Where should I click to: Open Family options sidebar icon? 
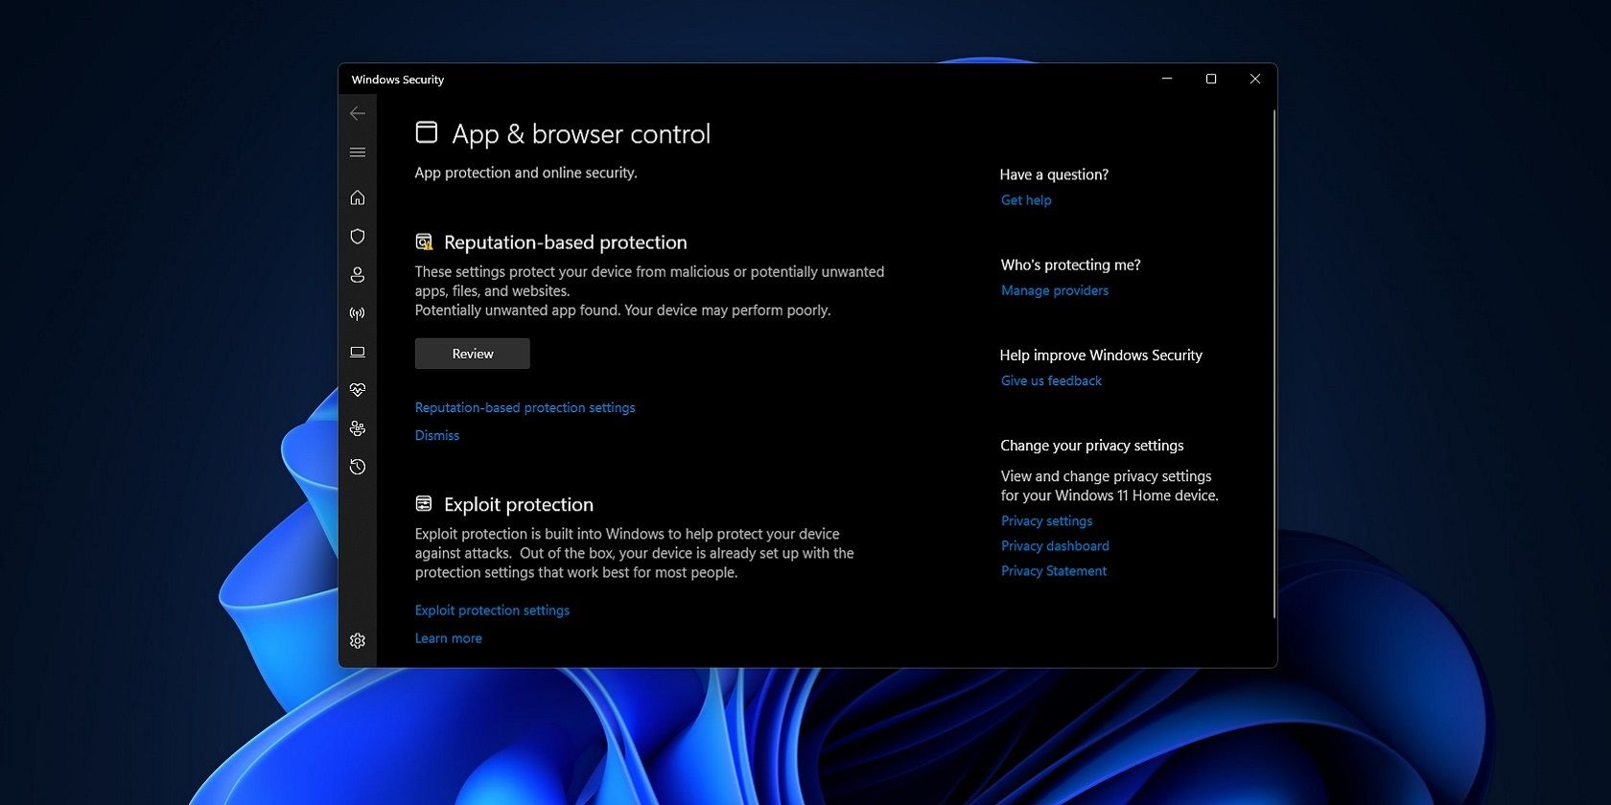click(358, 428)
